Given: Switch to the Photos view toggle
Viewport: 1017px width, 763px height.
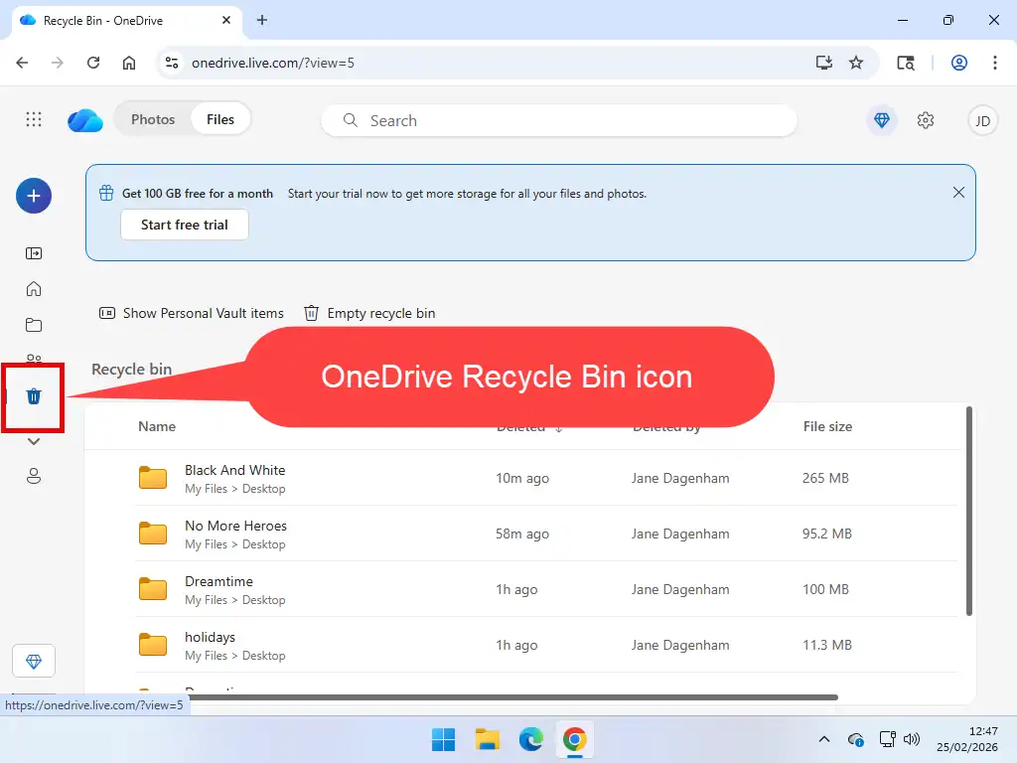Looking at the screenshot, I should tap(153, 118).
